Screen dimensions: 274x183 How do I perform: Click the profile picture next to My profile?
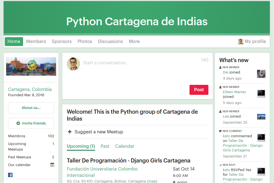[x=241, y=42]
